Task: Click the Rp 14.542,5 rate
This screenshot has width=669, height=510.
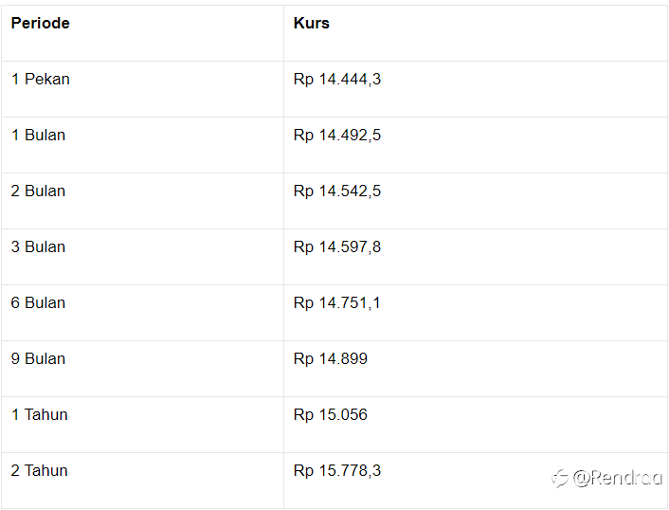Action: coord(337,191)
